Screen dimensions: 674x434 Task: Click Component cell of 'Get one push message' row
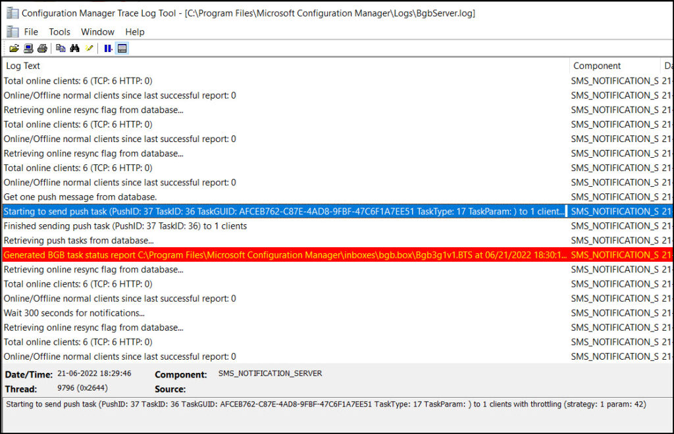615,197
